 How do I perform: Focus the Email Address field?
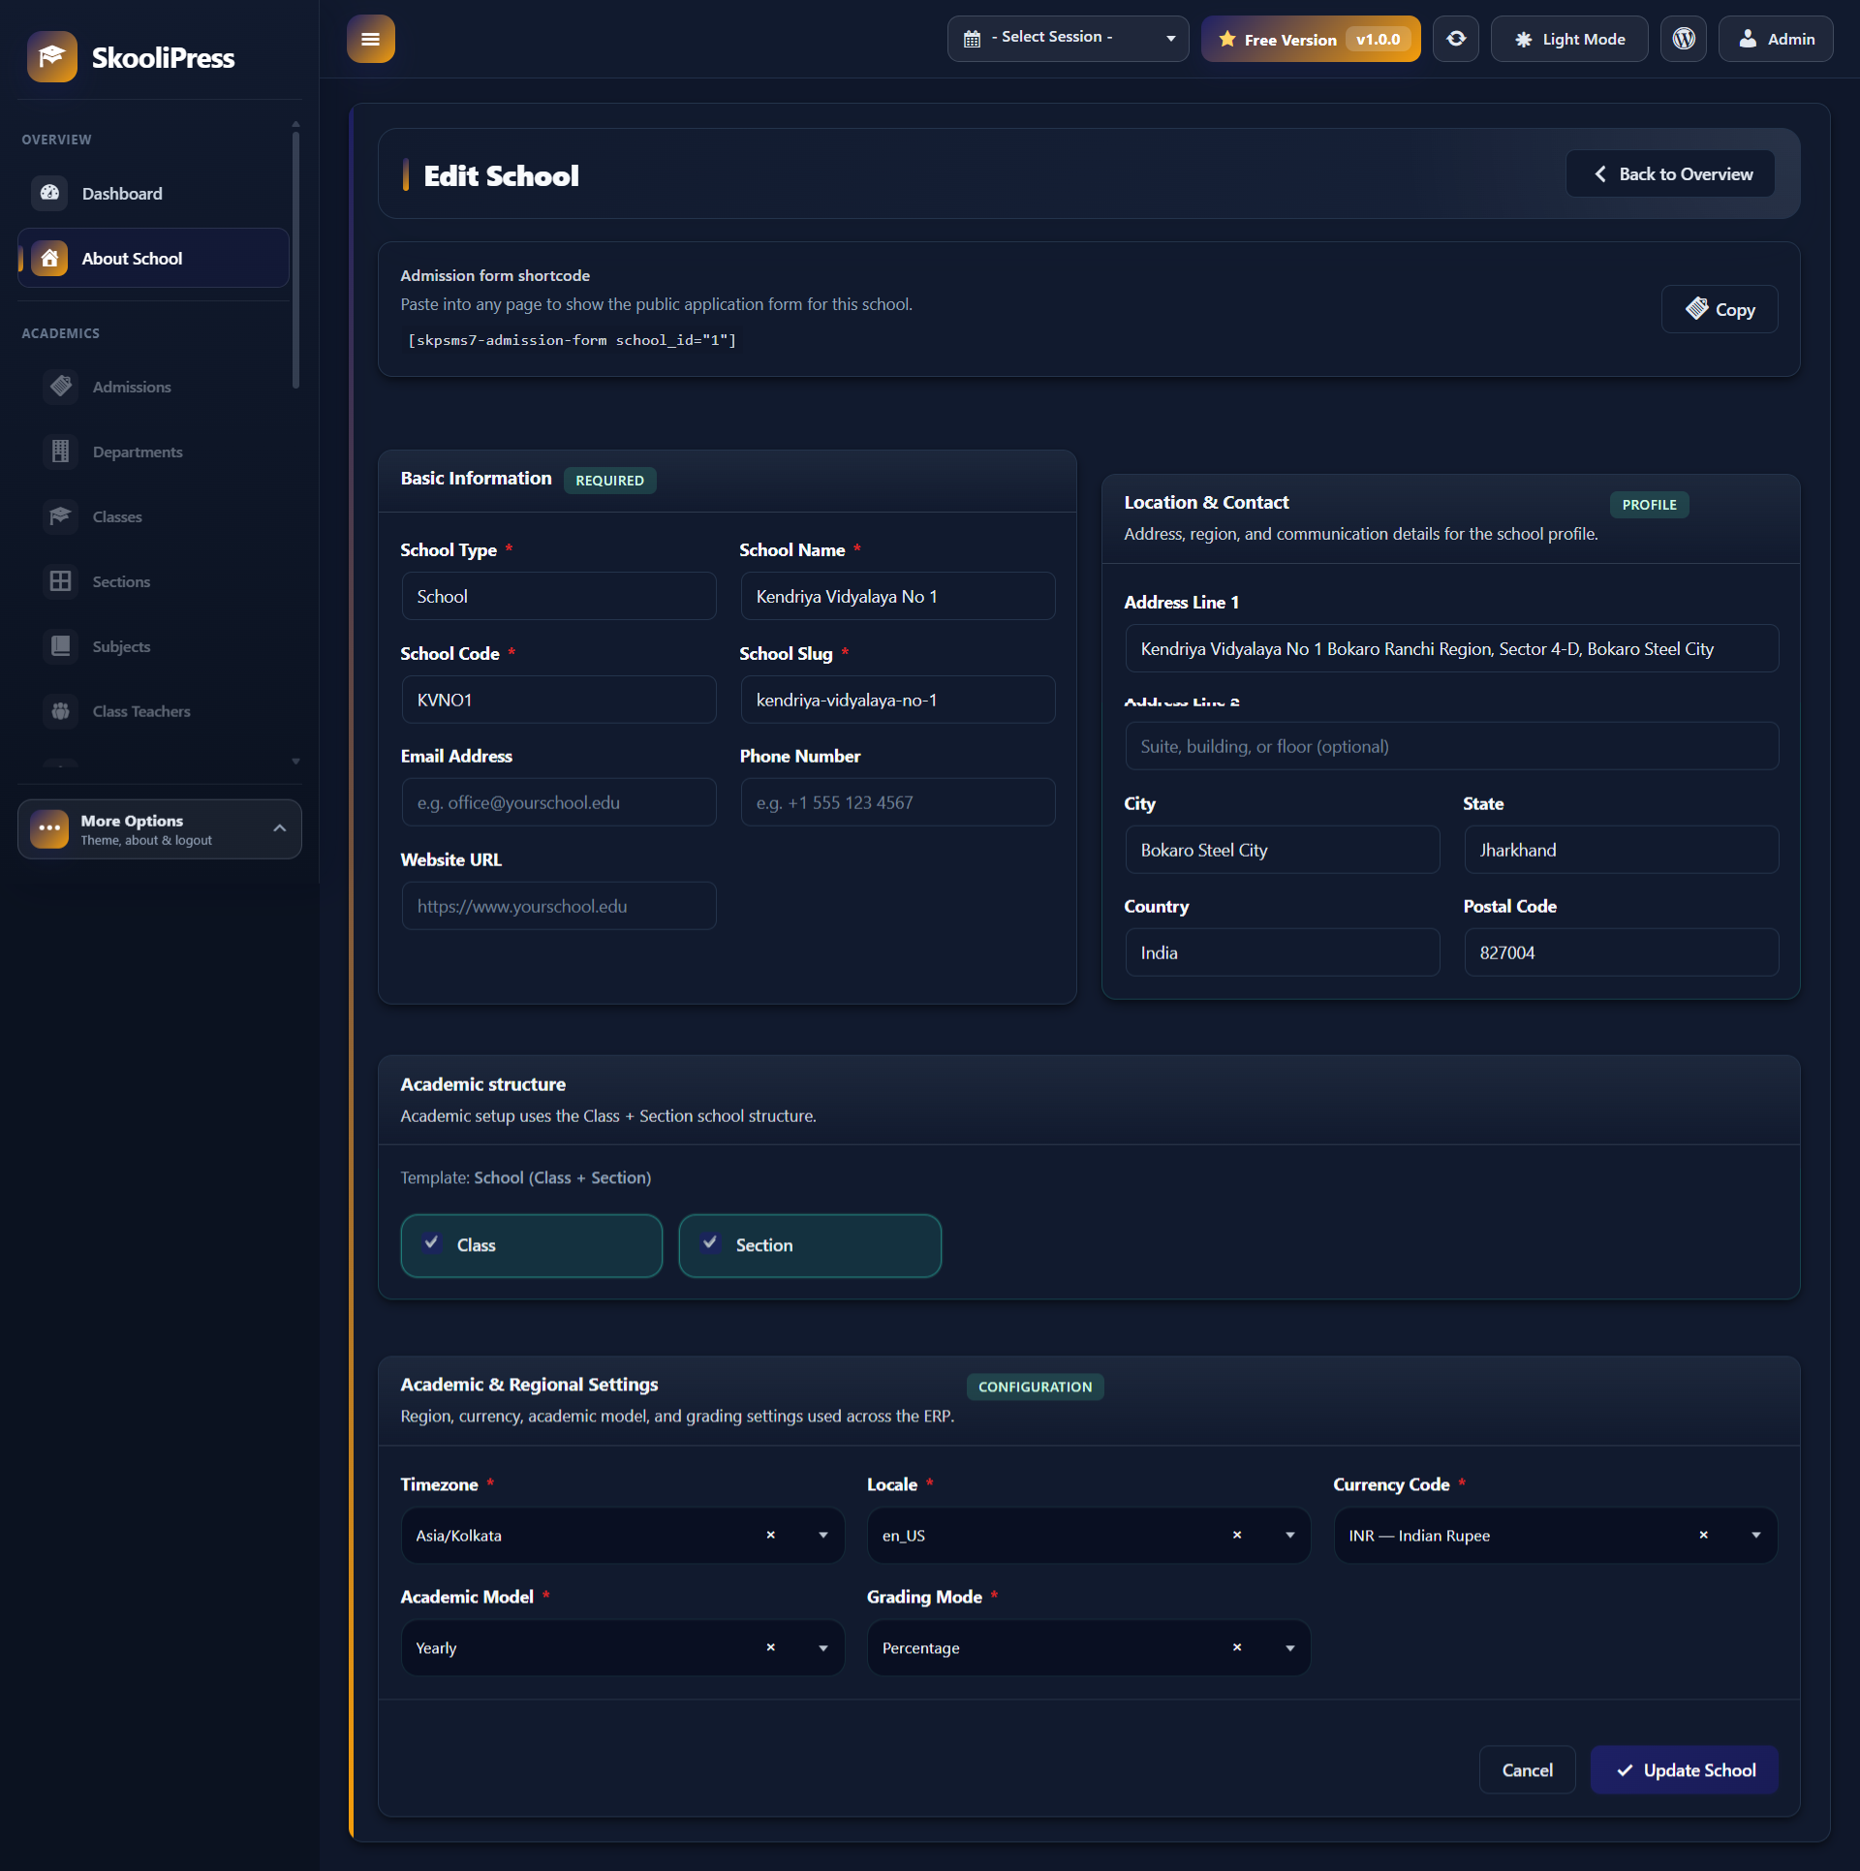pos(559,802)
